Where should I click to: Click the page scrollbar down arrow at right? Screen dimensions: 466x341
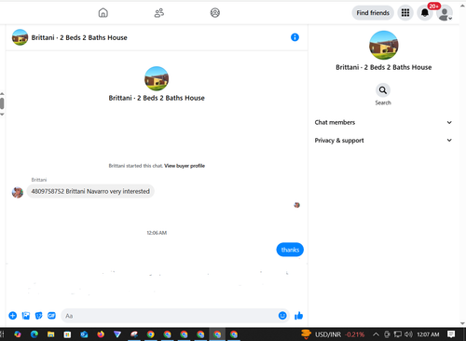pos(462,323)
